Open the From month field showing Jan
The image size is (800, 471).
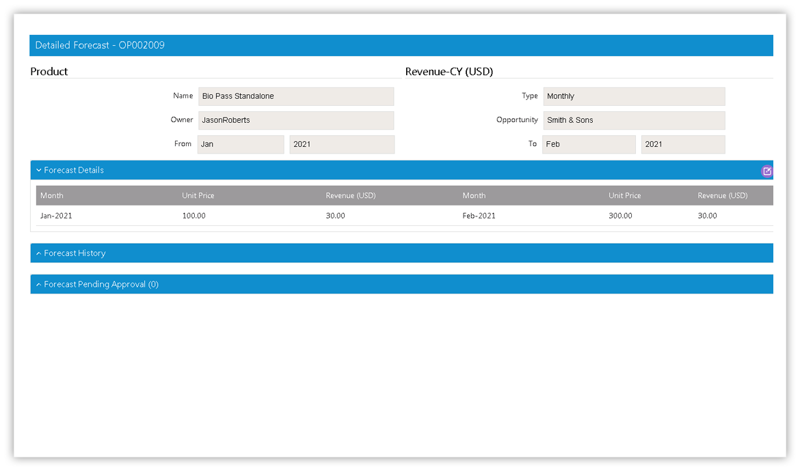click(x=241, y=144)
